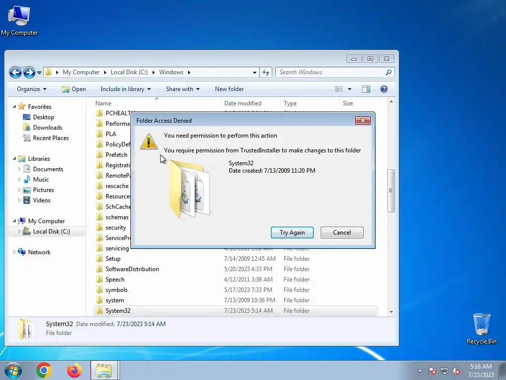Select the schemas folder

point(117,217)
